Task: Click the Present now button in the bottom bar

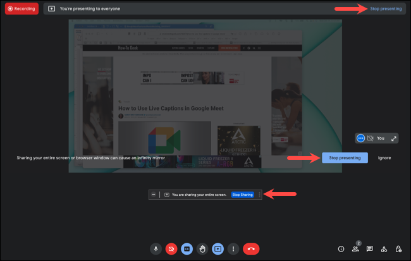Action: [x=218, y=249]
